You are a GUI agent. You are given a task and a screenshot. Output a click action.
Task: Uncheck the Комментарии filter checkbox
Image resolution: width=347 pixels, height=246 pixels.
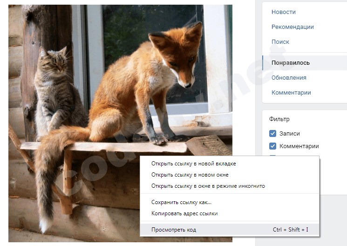272,146
